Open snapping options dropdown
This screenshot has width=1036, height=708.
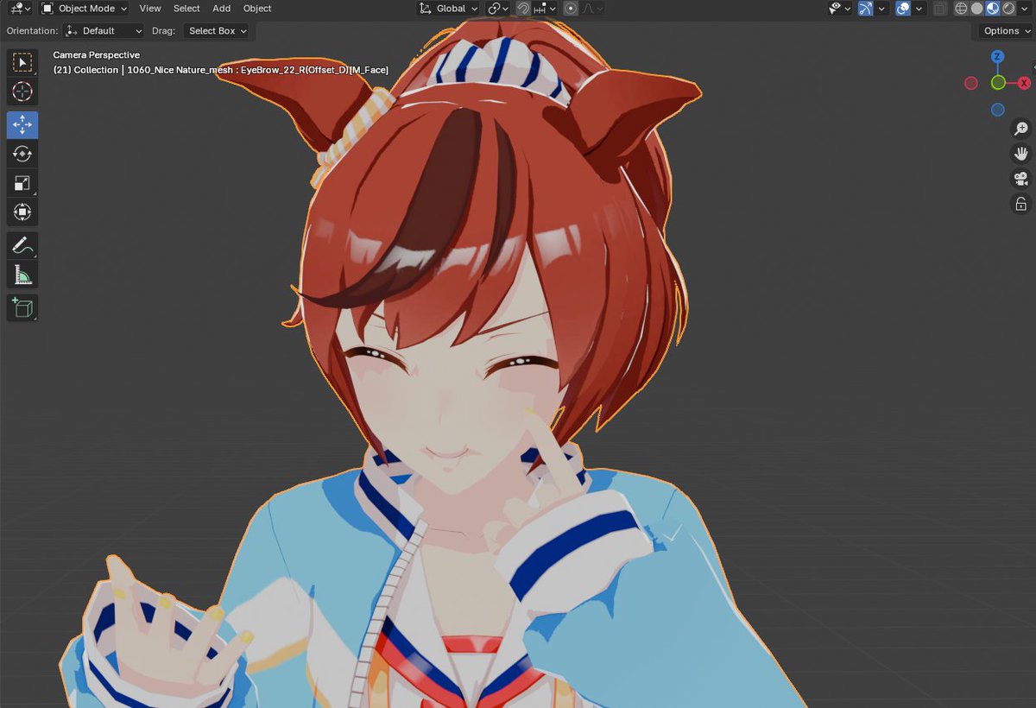pyautogui.click(x=544, y=9)
